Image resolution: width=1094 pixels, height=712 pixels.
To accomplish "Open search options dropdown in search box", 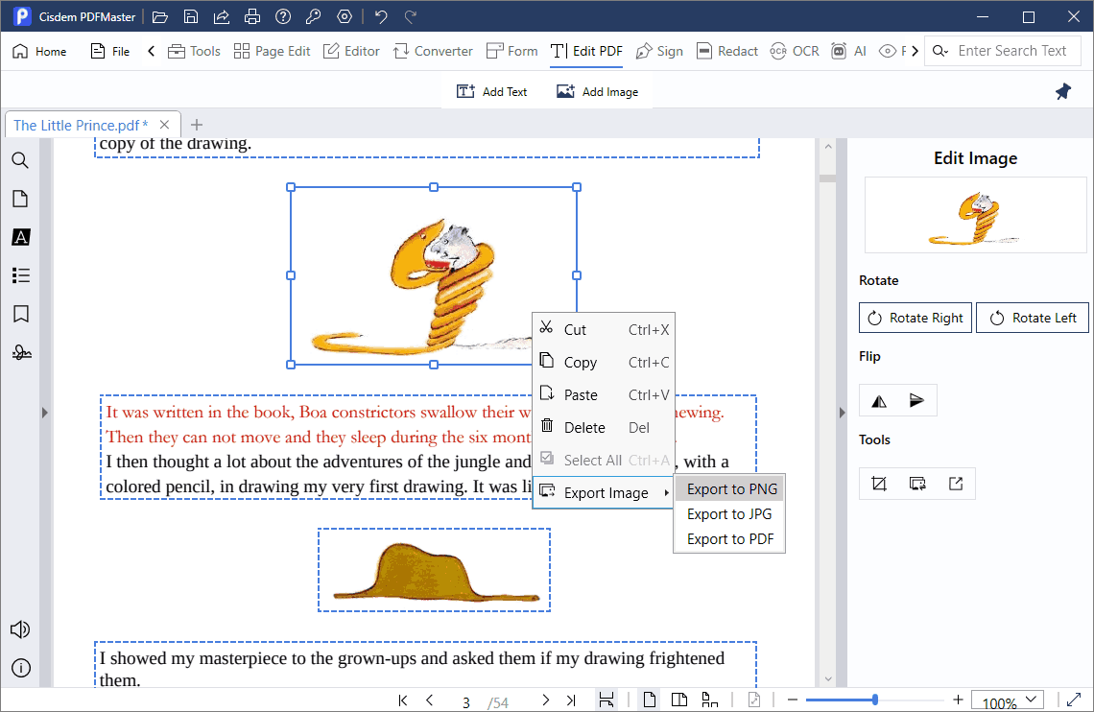I will tap(940, 51).
